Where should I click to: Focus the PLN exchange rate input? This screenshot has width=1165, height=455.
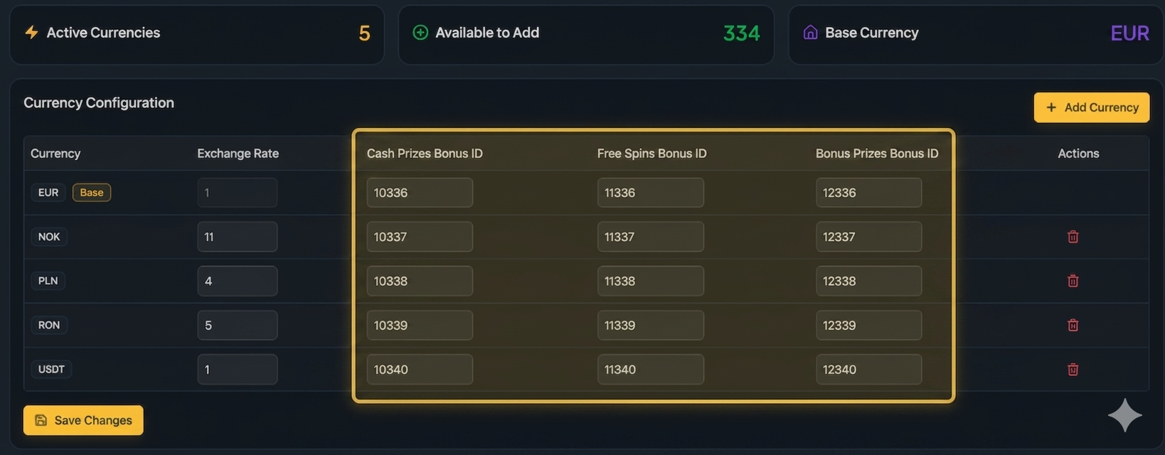[237, 281]
